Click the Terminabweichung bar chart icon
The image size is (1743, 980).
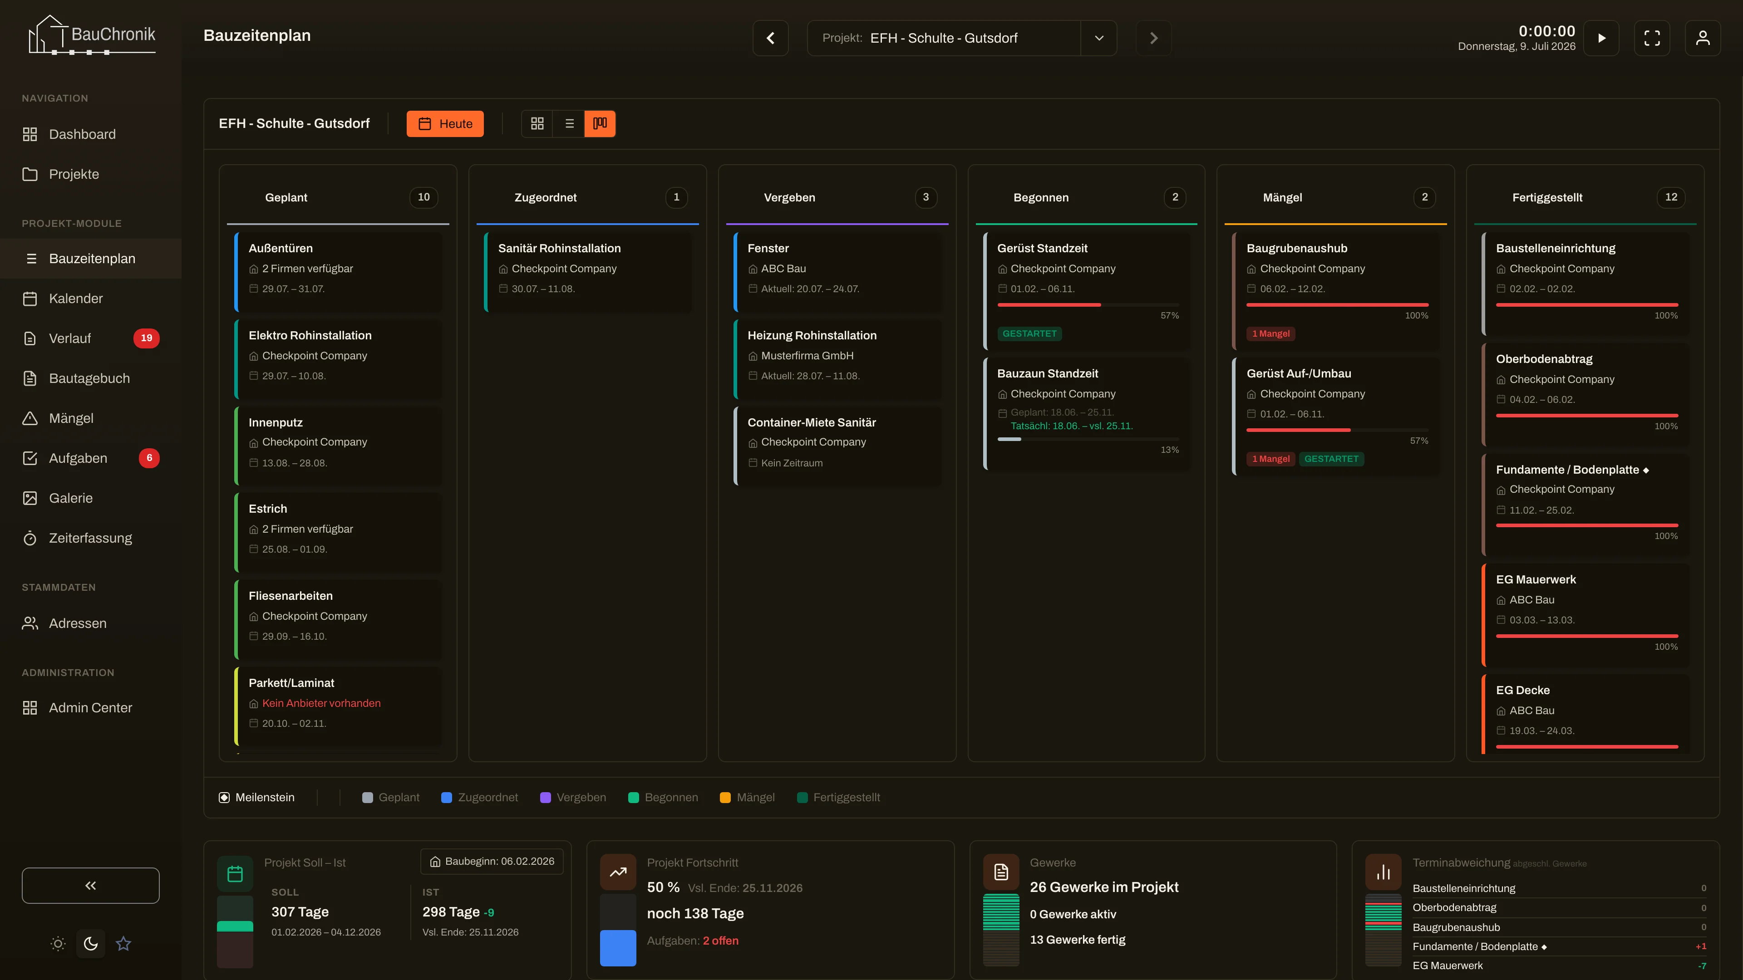(x=1384, y=872)
